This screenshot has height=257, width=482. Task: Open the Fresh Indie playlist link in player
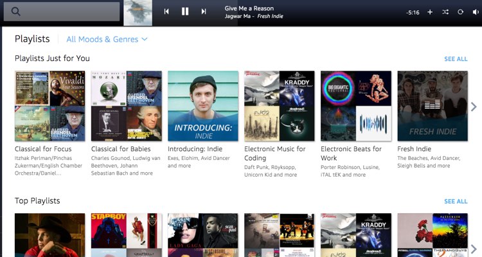point(270,16)
